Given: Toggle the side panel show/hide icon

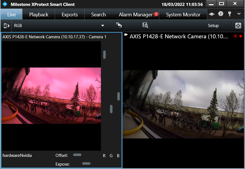Looking at the screenshot, I should [x=6, y=26].
